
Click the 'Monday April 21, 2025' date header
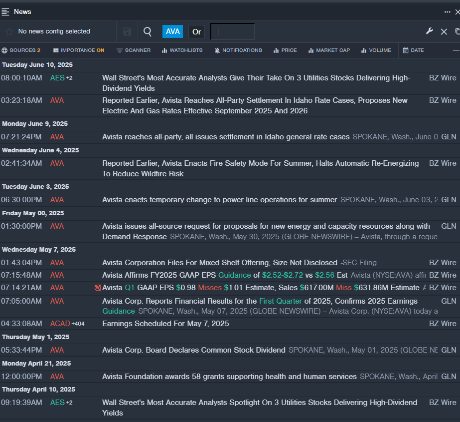pos(36,364)
